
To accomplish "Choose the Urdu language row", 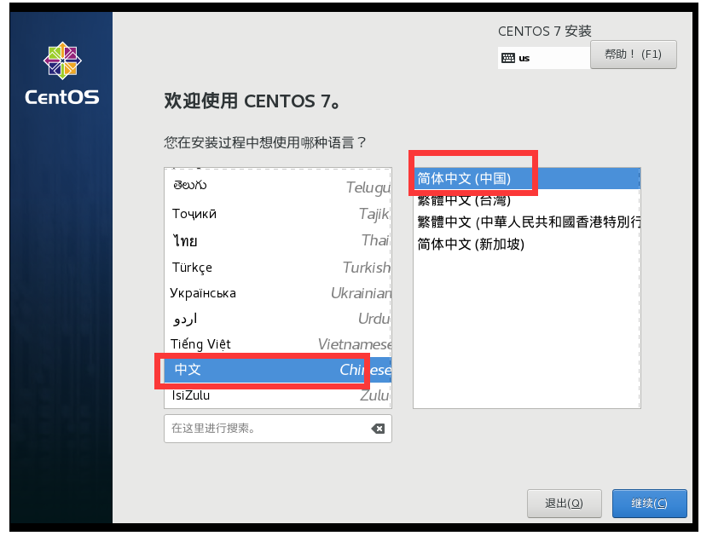I will (x=278, y=319).
